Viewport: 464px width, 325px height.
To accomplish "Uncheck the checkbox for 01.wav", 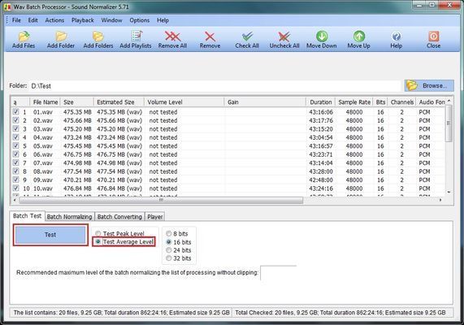I will pos(15,111).
